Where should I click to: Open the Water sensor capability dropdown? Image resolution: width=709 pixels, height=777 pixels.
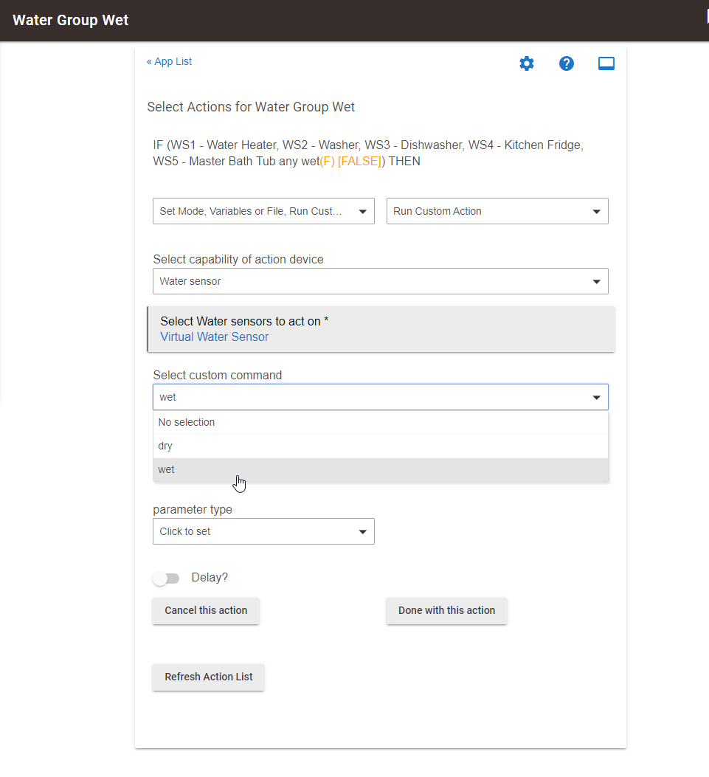[381, 281]
